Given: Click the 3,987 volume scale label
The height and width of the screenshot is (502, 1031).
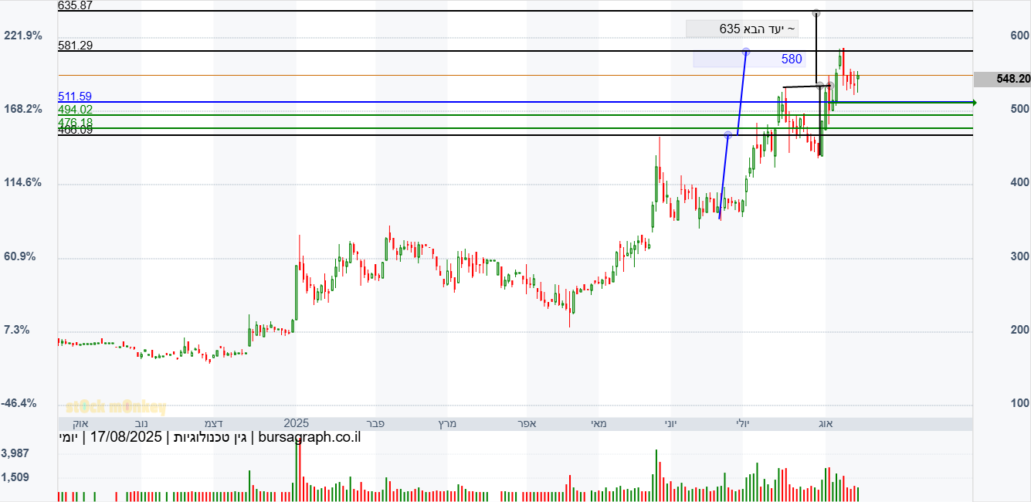Looking at the screenshot, I should pyautogui.click(x=15, y=453).
